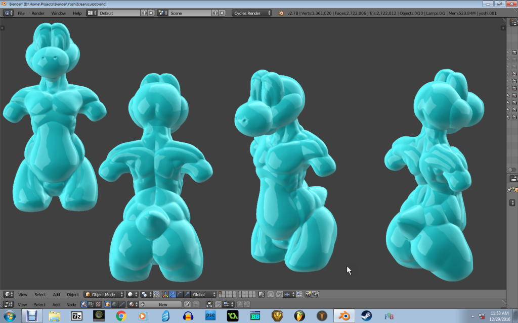The height and width of the screenshot is (323, 518).
Task: Open the File menu
Action: pos(21,13)
